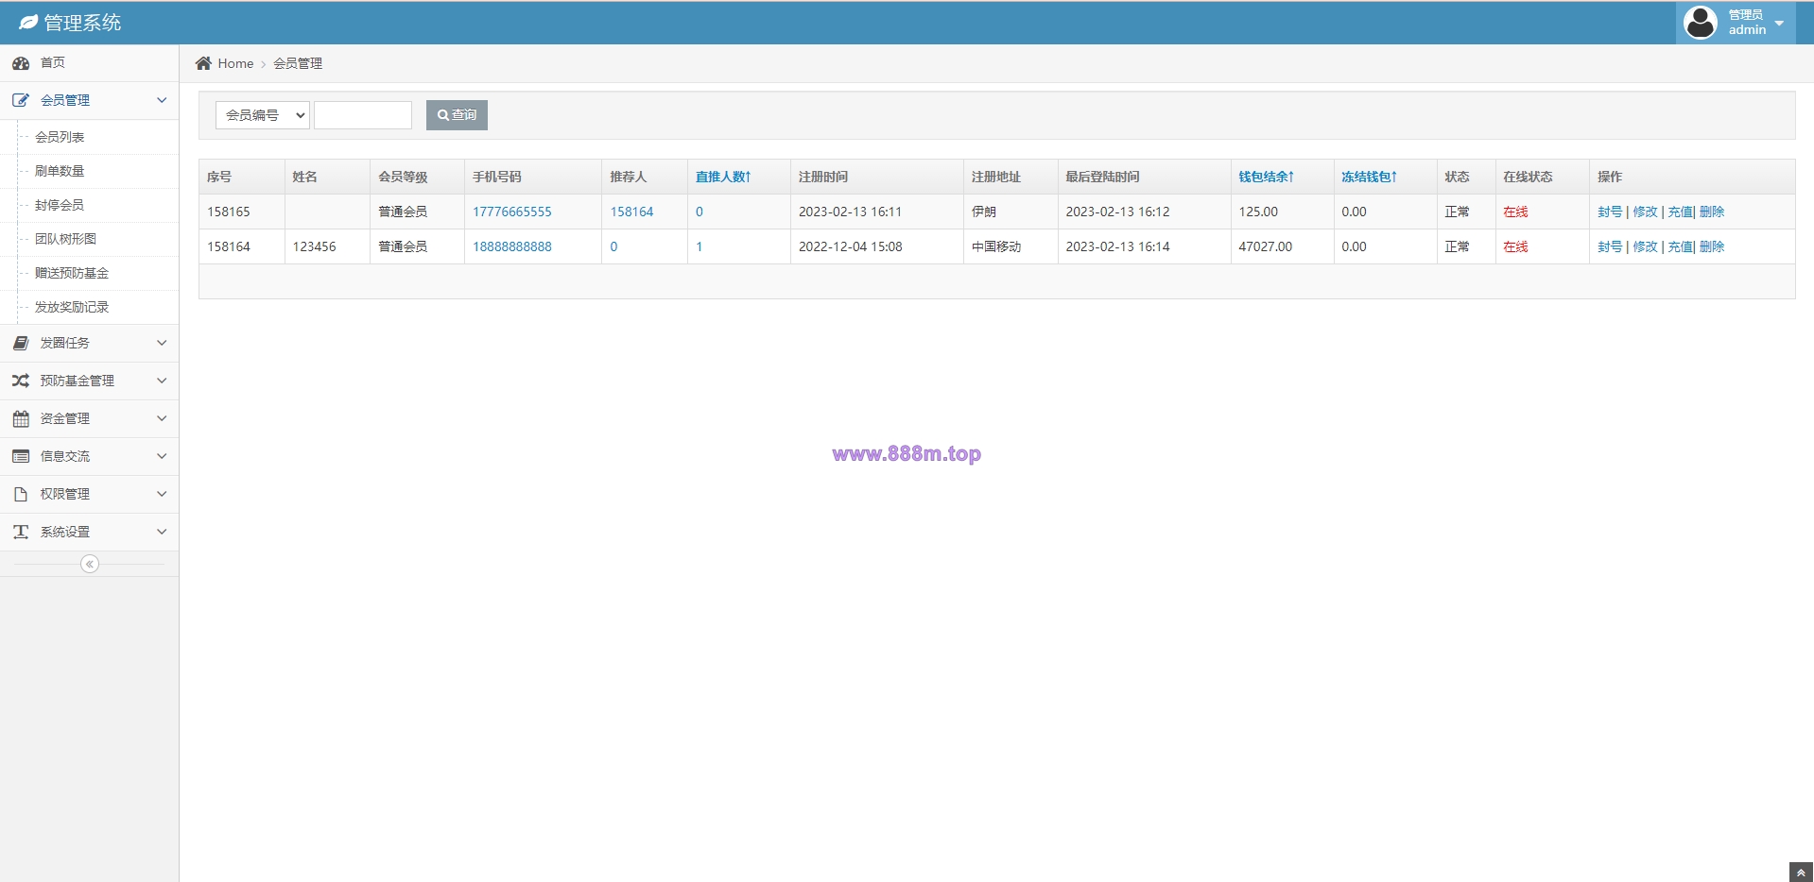This screenshot has width=1814, height=882.
Task: Click the dashboard icon beside 首页
Action: 21,62
